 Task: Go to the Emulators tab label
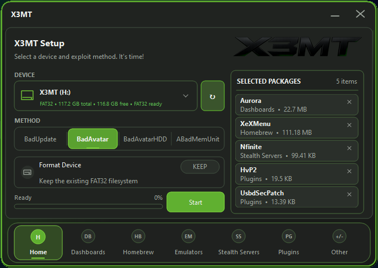coord(188,252)
